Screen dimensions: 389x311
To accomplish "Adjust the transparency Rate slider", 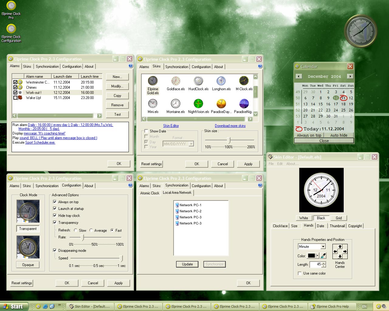I will pos(82,237).
